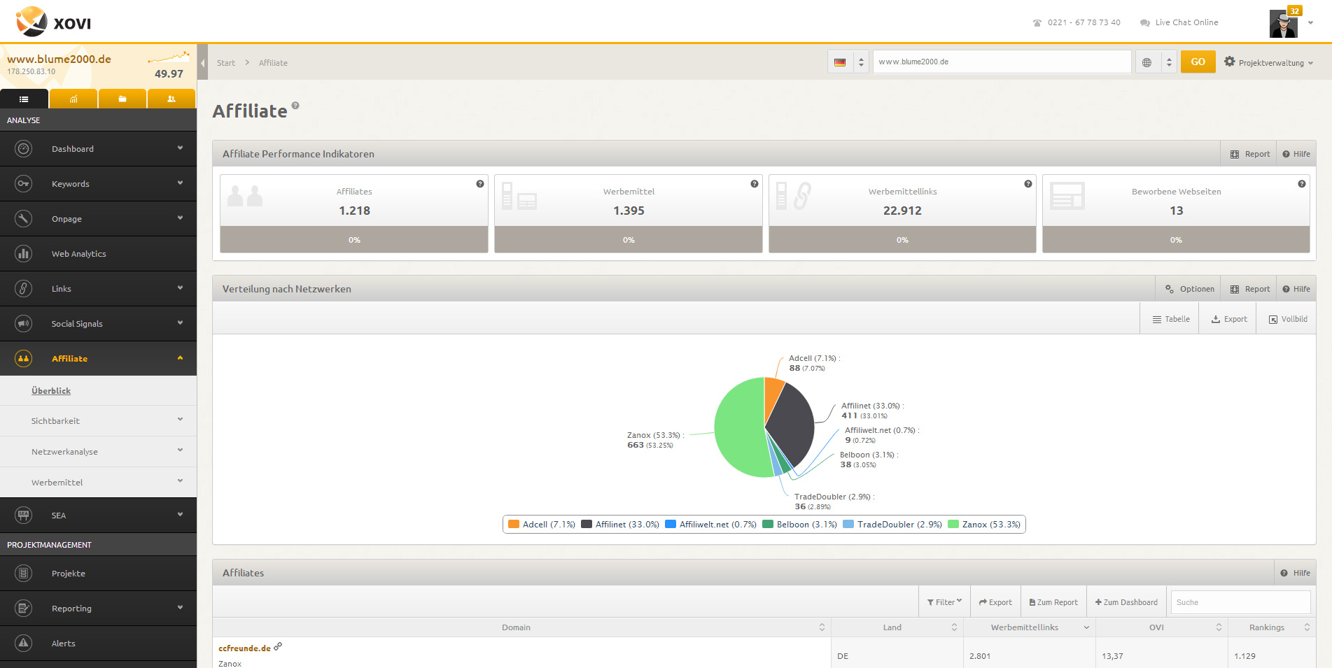Click Live Chat Online
This screenshot has width=1332, height=668.
1179,22
